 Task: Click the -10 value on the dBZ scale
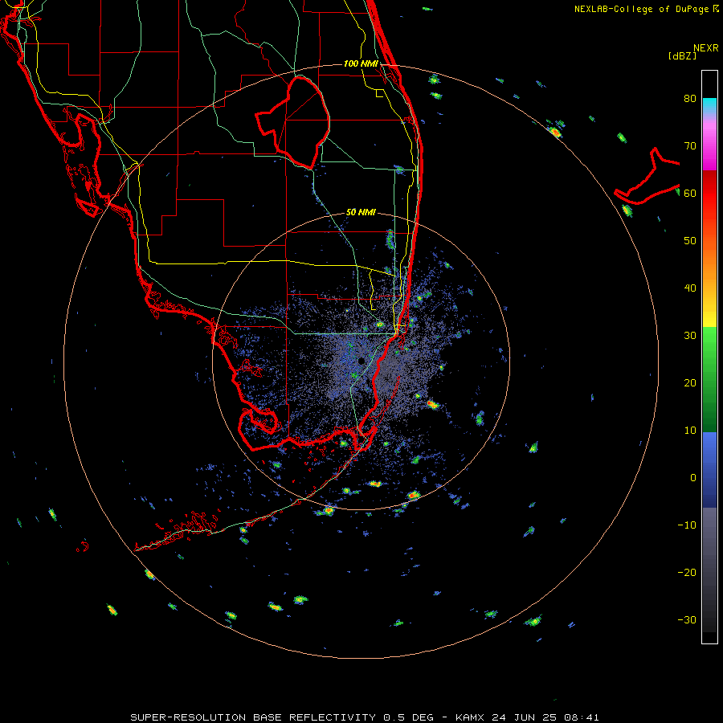(x=687, y=525)
